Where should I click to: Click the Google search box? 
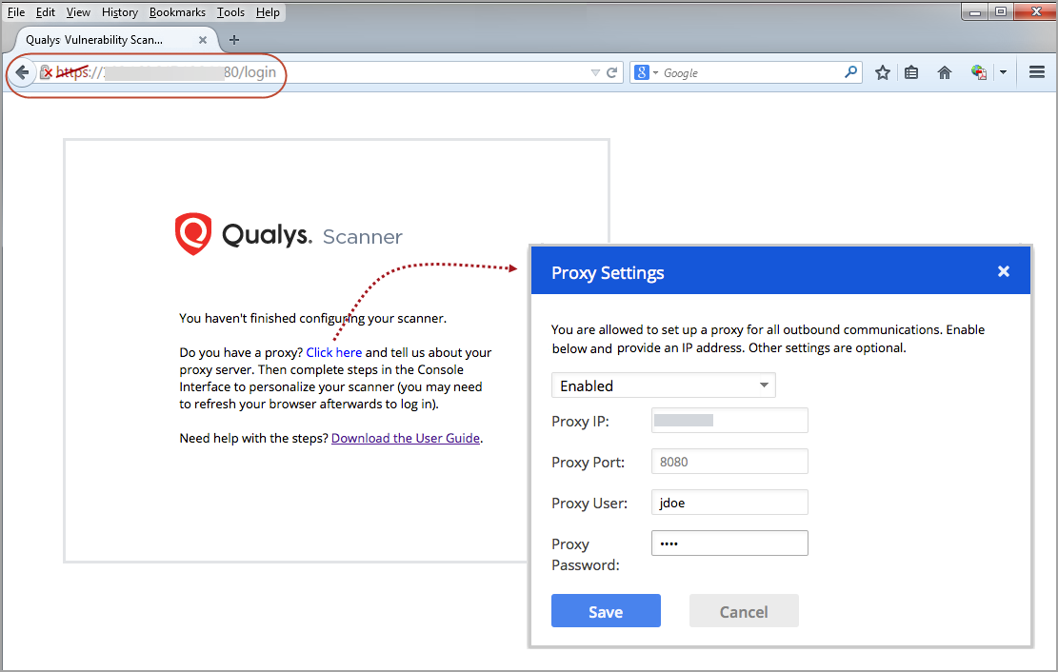pyautogui.click(x=749, y=73)
